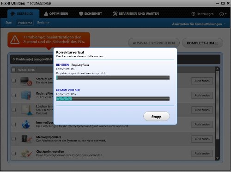Open the help question mark menu
231x172 pixels.
pyautogui.click(x=223, y=14)
